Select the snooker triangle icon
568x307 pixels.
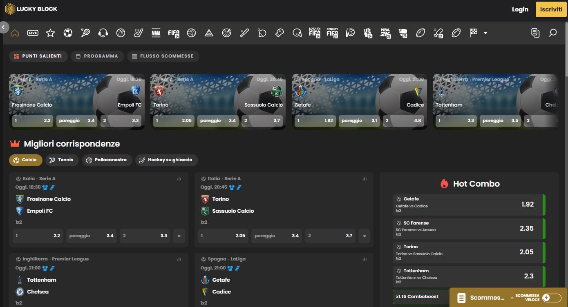[x=209, y=33]
